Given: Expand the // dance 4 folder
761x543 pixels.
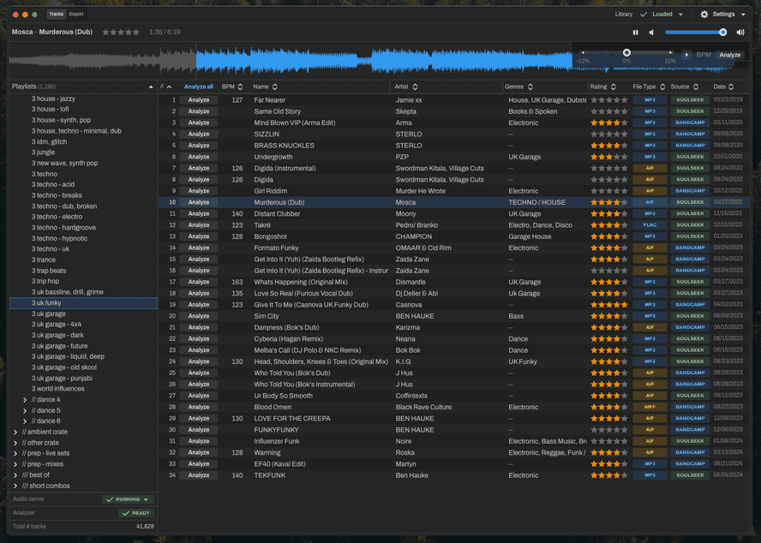Looking at the screenshot, I should click(25, 400).
